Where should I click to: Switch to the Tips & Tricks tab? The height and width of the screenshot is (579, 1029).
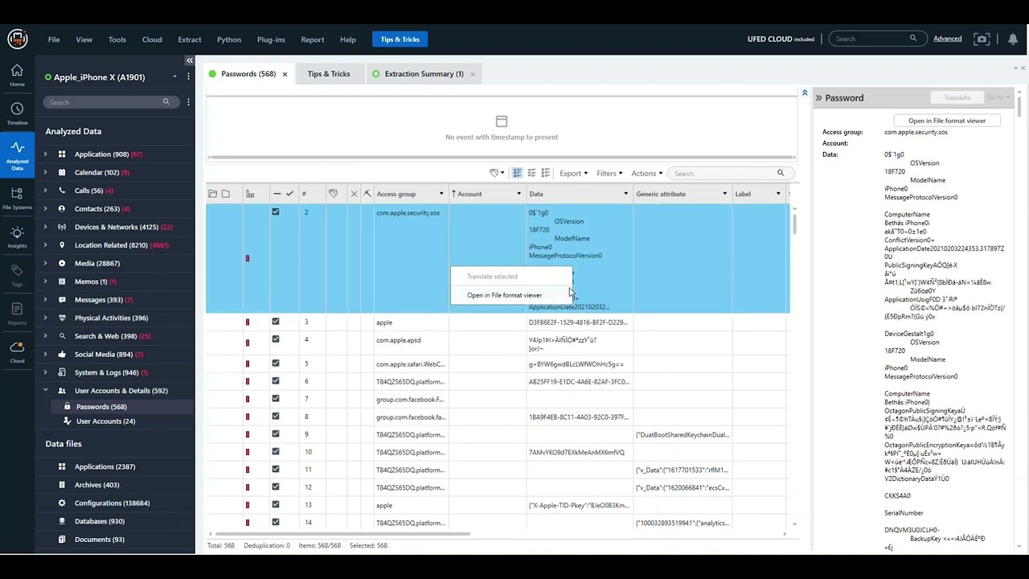pos(329,74)
